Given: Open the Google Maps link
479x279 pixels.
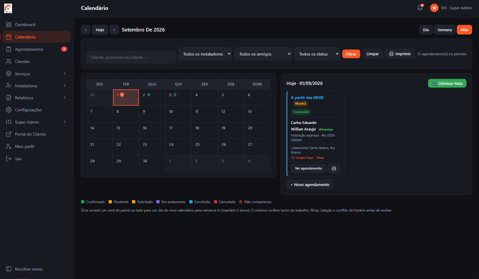Looking at the screenshot, I should [302, 158].
